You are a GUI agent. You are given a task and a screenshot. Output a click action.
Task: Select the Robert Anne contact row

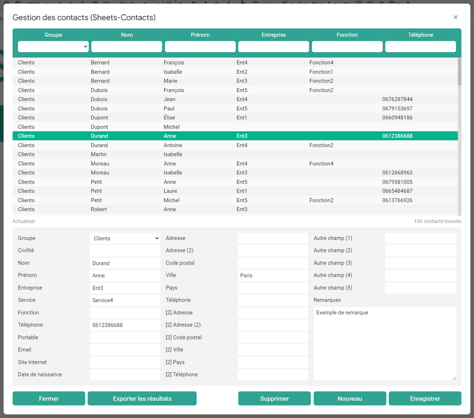coord(235,209)
